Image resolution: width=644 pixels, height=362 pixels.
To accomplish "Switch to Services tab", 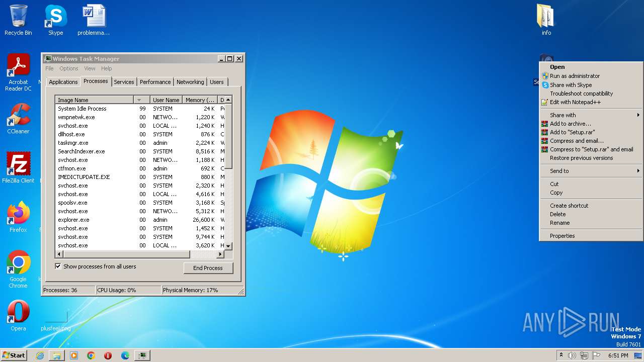I will coord(124,82).
